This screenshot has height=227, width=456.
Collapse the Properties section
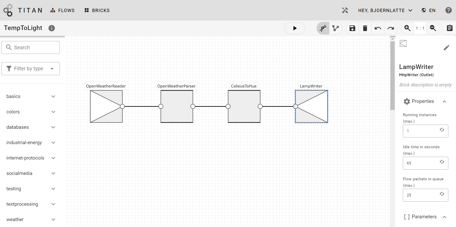[x=444, y=102]
